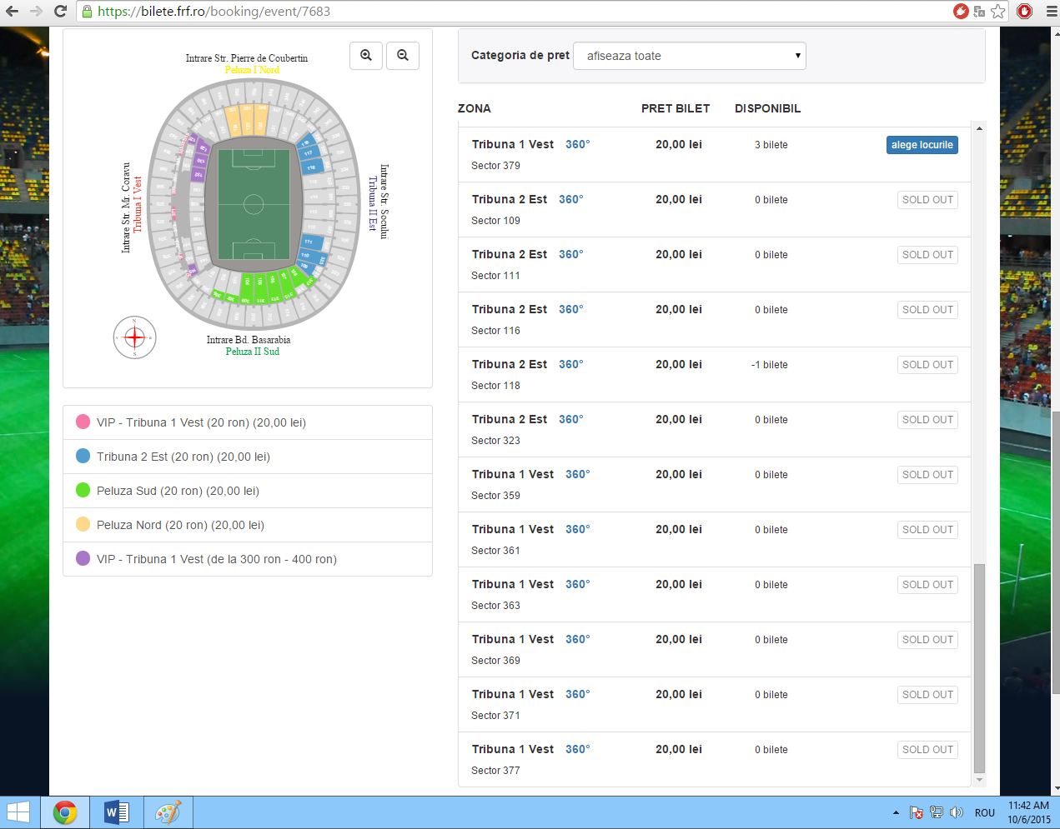Image resolution: width=1060 pixels, height=829 pixels.
Task: Click the volume icon in the system tray
Action: (x=957, y=812)
